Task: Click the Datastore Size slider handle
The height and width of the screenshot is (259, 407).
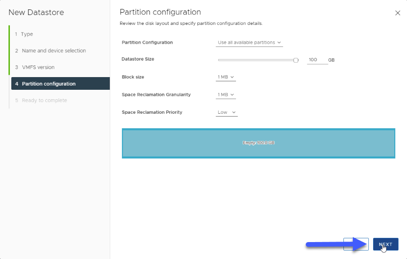Action: click(x=296, y=60)
